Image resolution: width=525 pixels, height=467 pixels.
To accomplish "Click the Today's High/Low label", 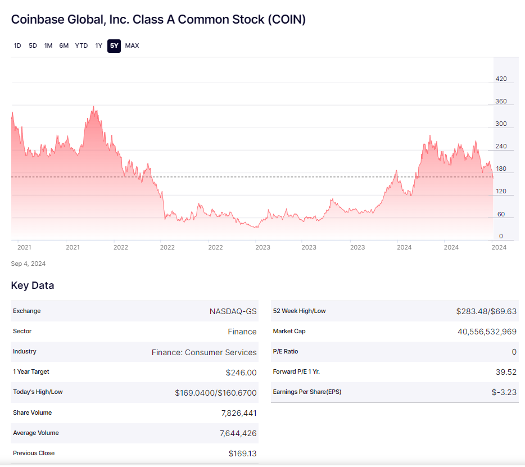I will tap(38, 392).
